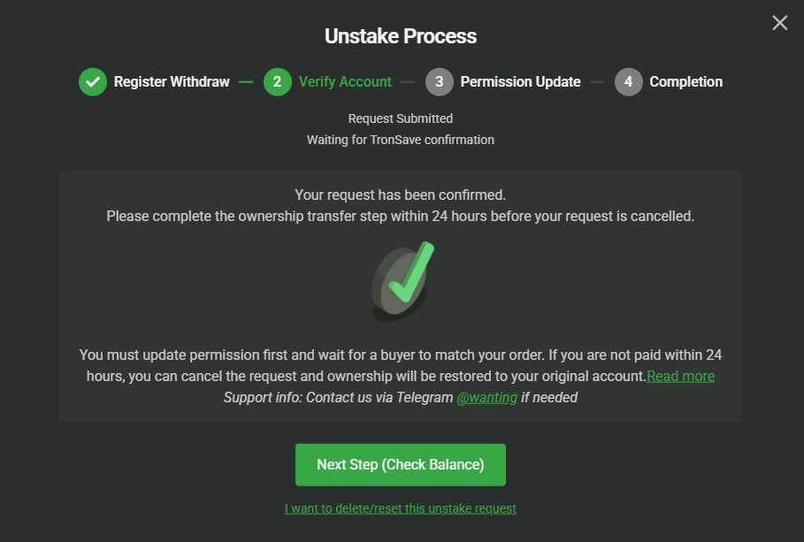
Task: Click the Waiting for TronSave confirmation text
Action: 401,140
